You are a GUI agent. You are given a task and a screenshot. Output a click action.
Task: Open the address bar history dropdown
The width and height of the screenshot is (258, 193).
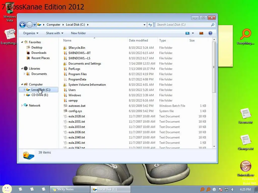pos(144,25)
